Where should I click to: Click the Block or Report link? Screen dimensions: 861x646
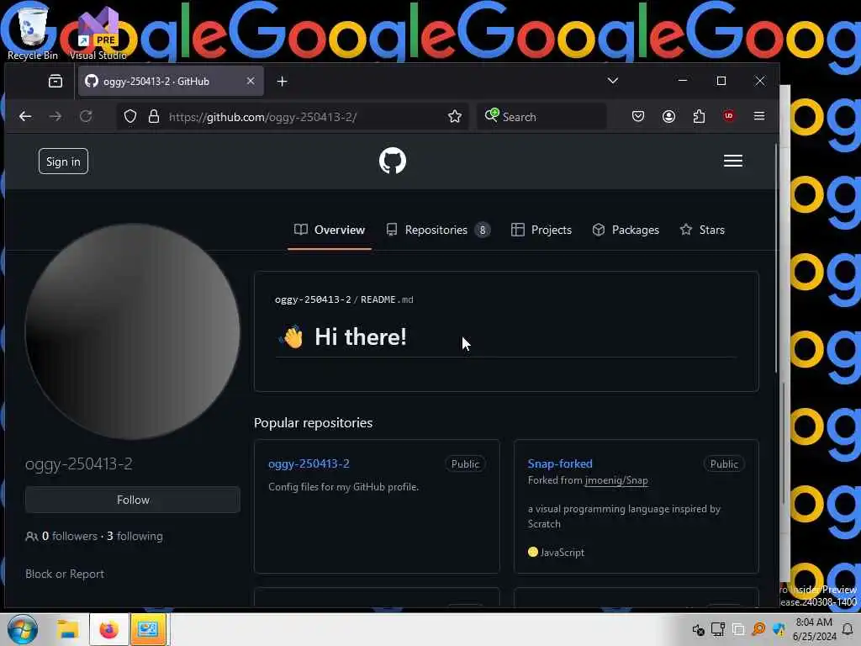(x=64, y=574)
